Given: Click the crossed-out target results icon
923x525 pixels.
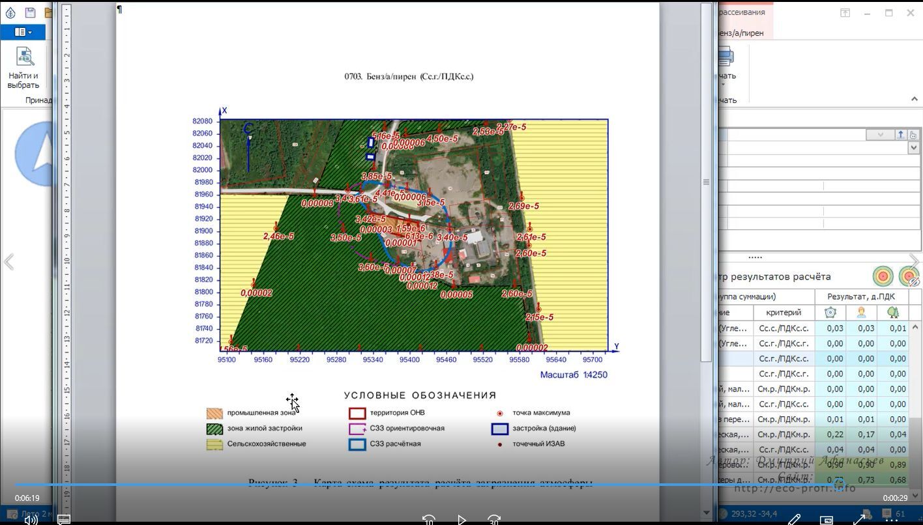Looking at the screenshot, I should coord(909,276).
